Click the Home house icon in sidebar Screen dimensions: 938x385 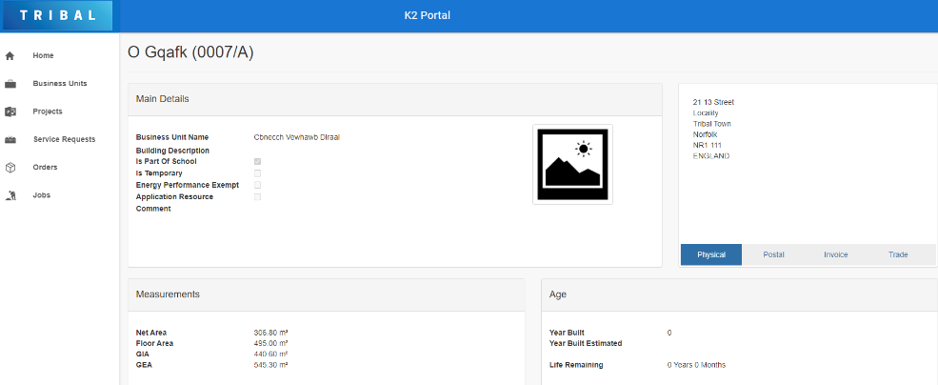pos(10,56)
